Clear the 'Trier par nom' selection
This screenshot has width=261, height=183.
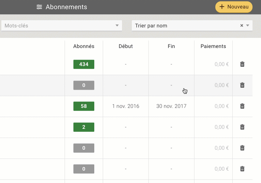[x=242, y=25]
